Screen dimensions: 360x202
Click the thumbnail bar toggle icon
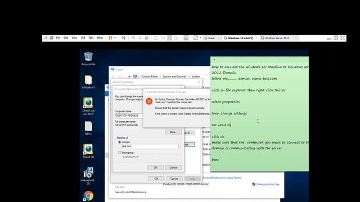pos(163,38)
